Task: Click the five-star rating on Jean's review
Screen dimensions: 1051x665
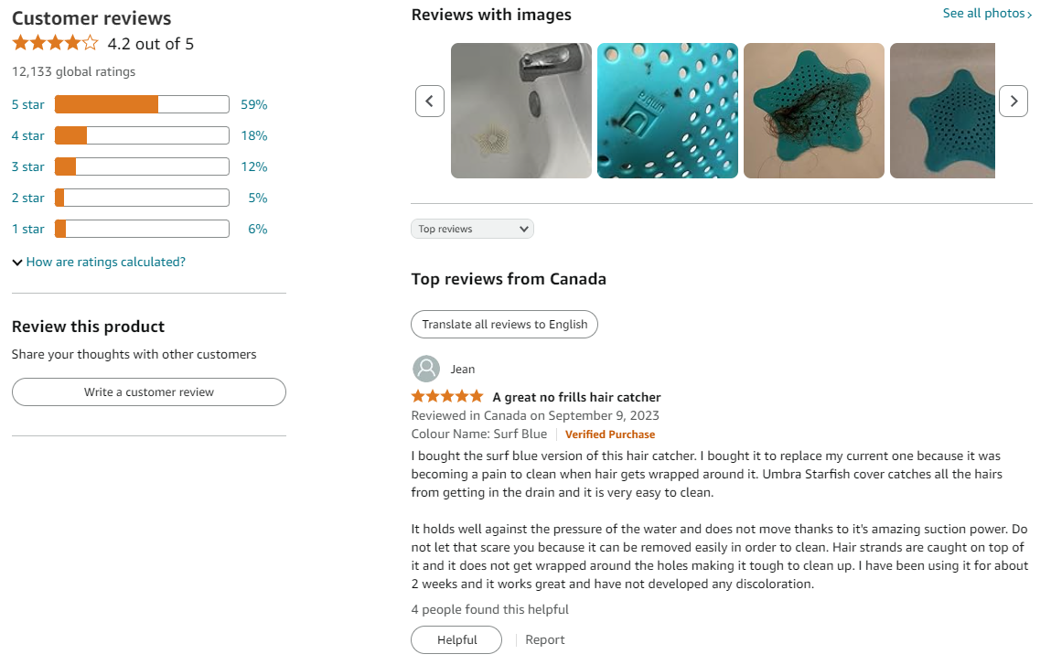Action: tap(447, 396)
